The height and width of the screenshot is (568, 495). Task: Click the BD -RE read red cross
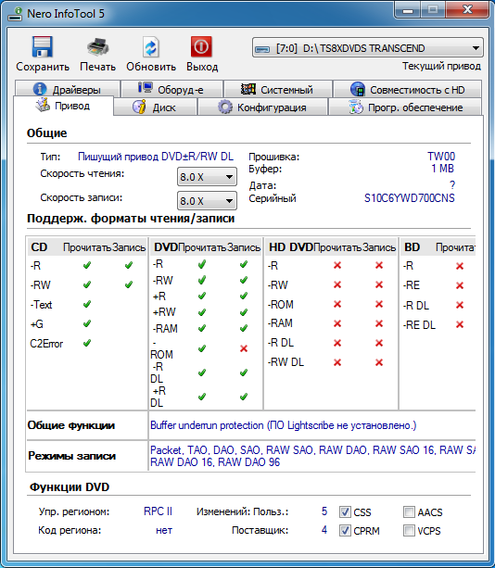click(x=460, y=285)
